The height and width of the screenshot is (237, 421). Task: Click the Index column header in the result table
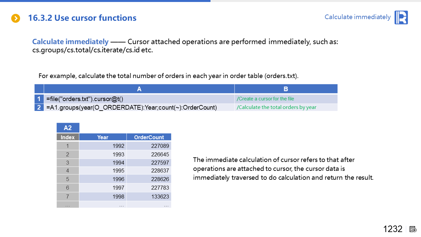point(68,137)
